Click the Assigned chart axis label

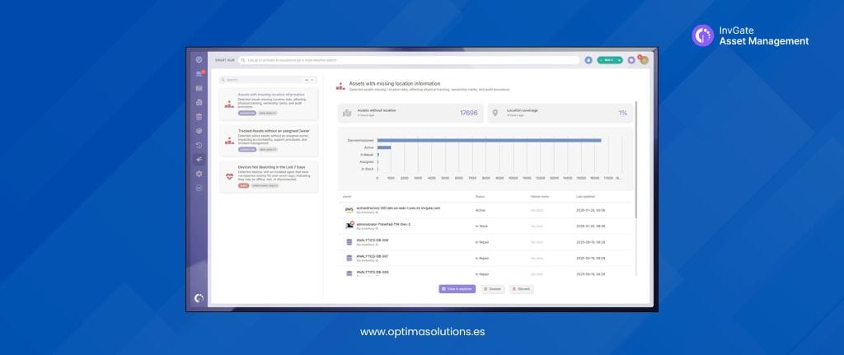tap(367, 162)
